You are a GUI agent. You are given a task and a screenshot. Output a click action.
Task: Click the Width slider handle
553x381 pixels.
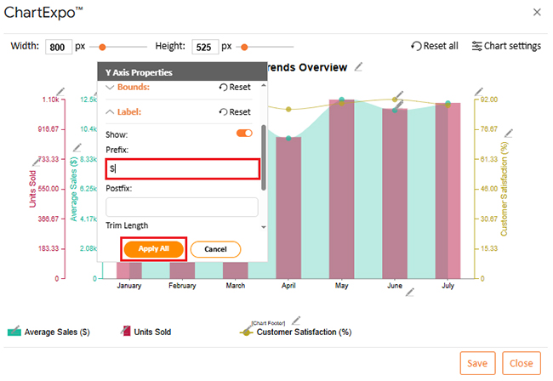[102, 47]
